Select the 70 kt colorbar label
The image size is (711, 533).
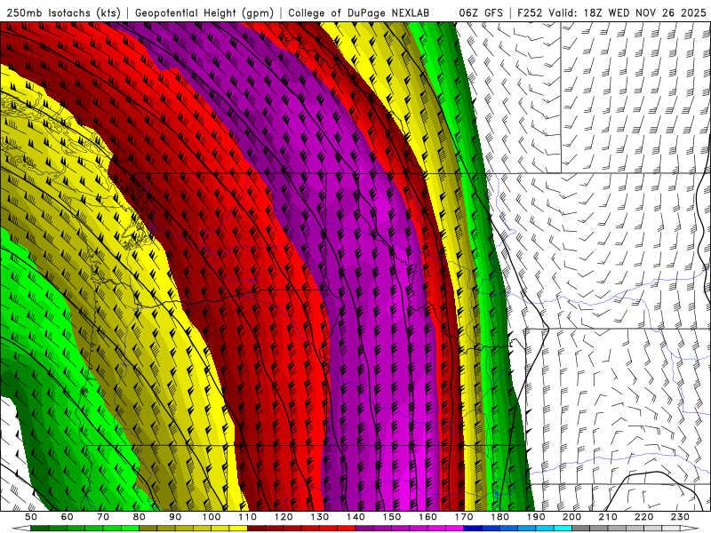(x=103, y=517)
